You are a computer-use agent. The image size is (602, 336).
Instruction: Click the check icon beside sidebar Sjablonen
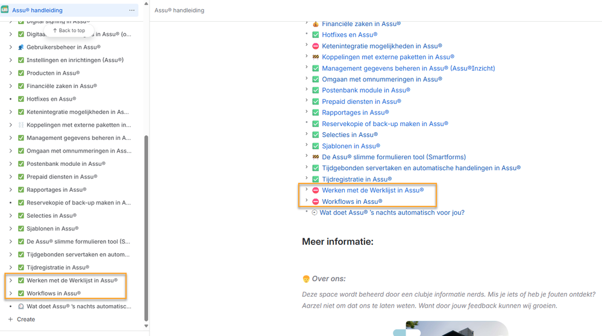click(x=21, y=229)
